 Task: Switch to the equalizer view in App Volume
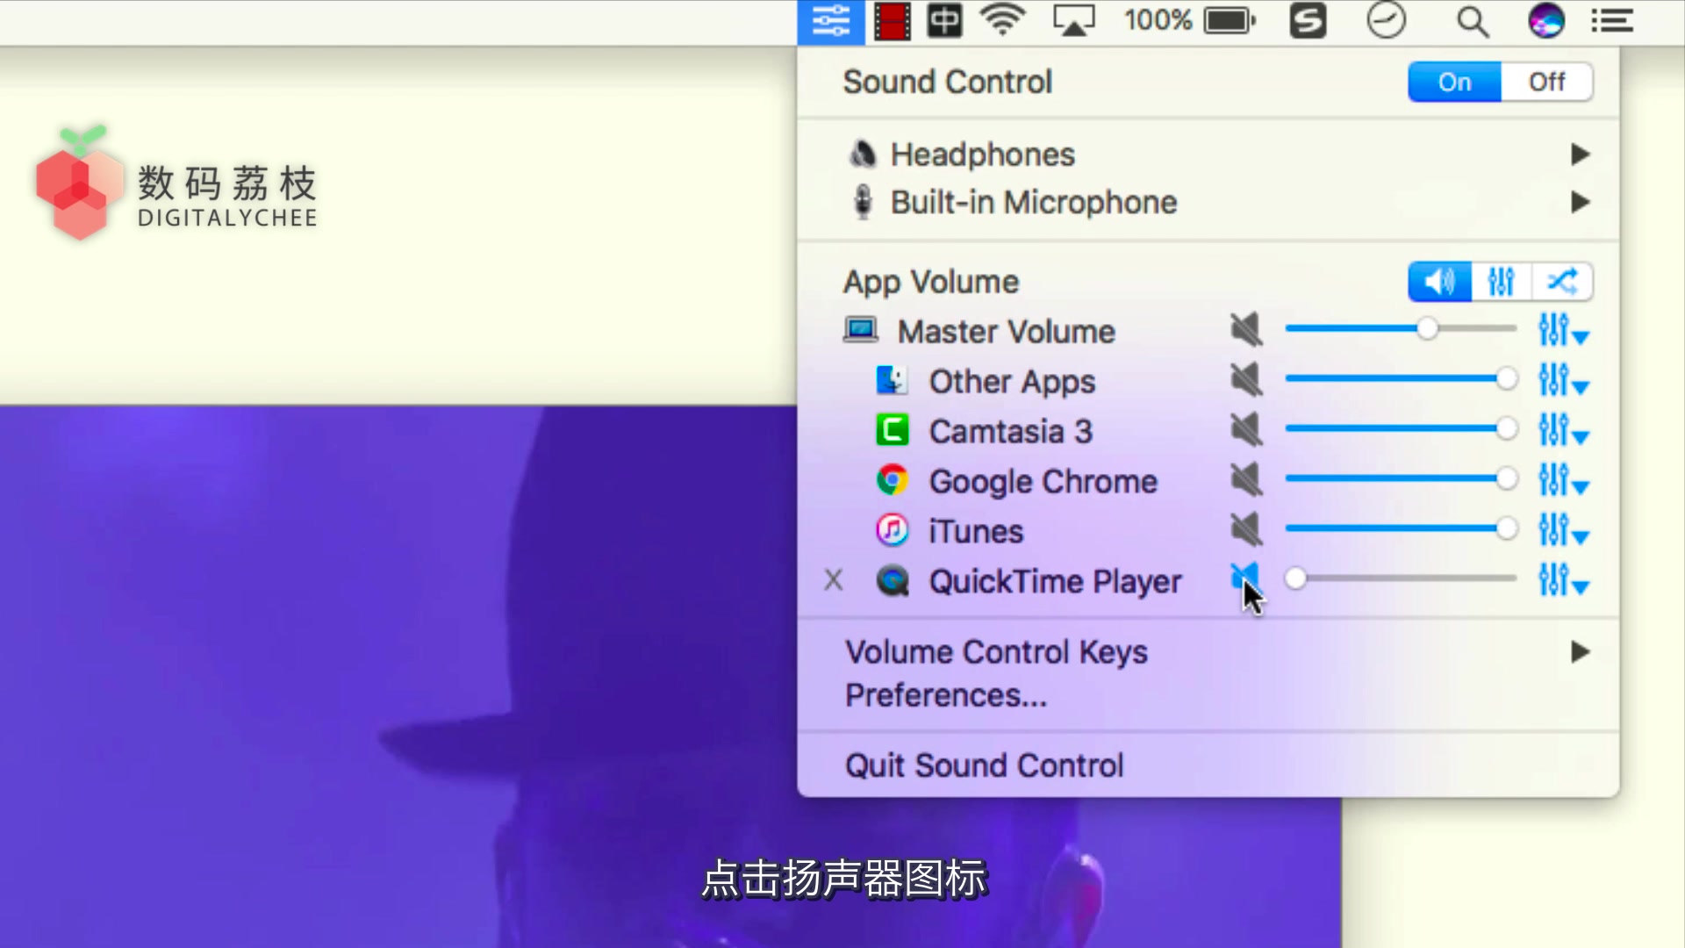click(x=1502, y=282)
